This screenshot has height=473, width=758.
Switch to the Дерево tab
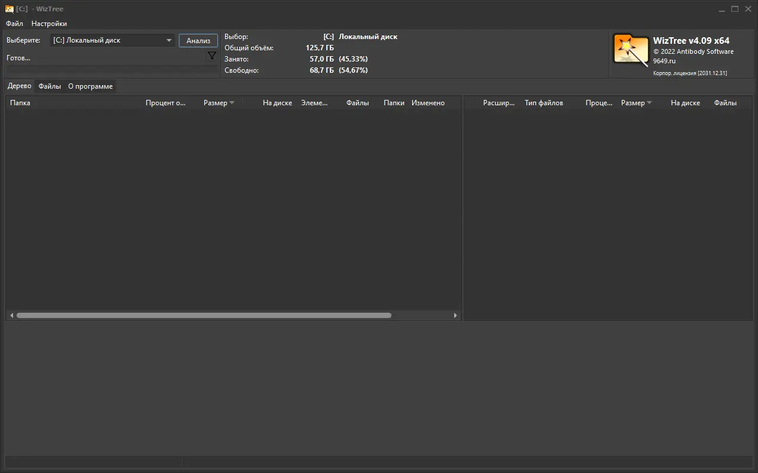point(20,86)
